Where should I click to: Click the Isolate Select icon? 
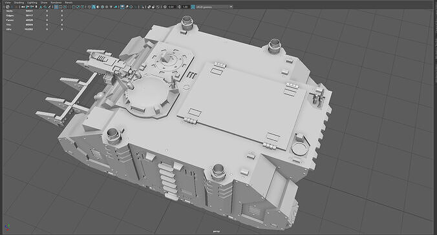click(x=142, y=7)
